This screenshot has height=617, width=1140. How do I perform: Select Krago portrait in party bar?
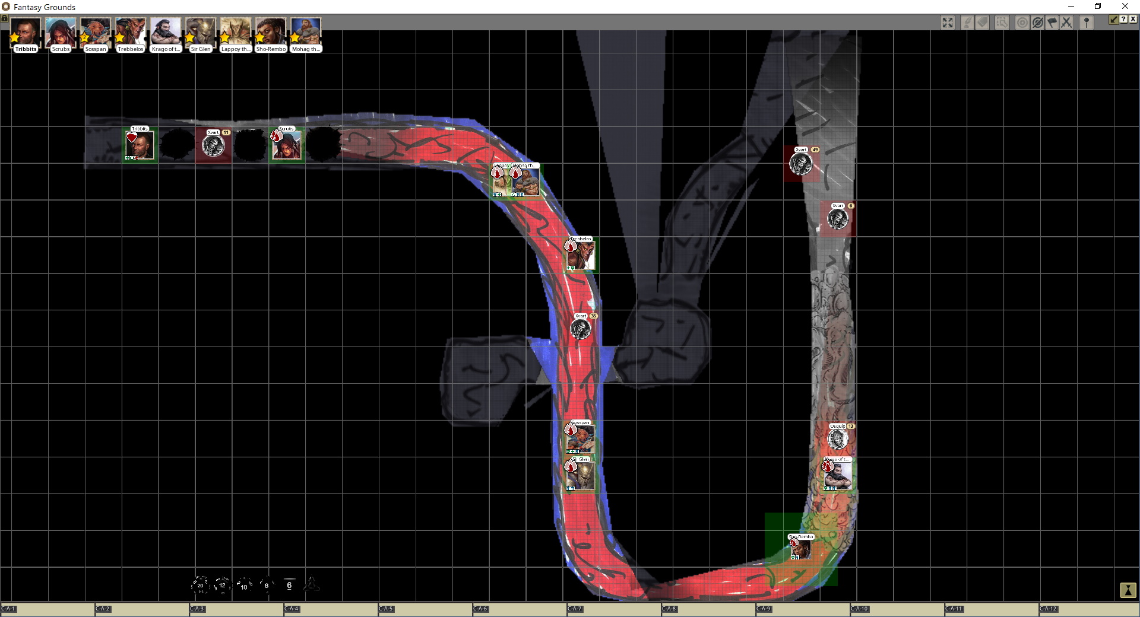point(166,34)
